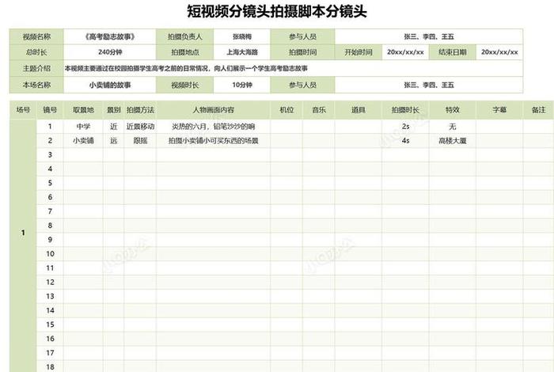
Task: Click 张三、李四、王五 in the 本场名称 row
Action: coord(429,85)
